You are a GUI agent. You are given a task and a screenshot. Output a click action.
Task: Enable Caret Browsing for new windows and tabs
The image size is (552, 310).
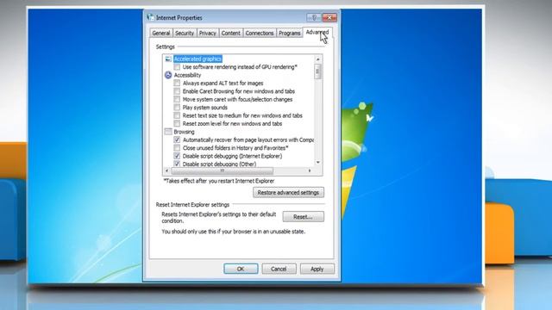tap(177, 91)
